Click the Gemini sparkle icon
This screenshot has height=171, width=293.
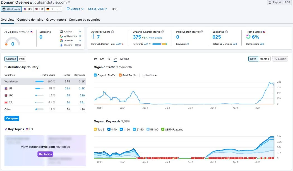tap(61, 45)
